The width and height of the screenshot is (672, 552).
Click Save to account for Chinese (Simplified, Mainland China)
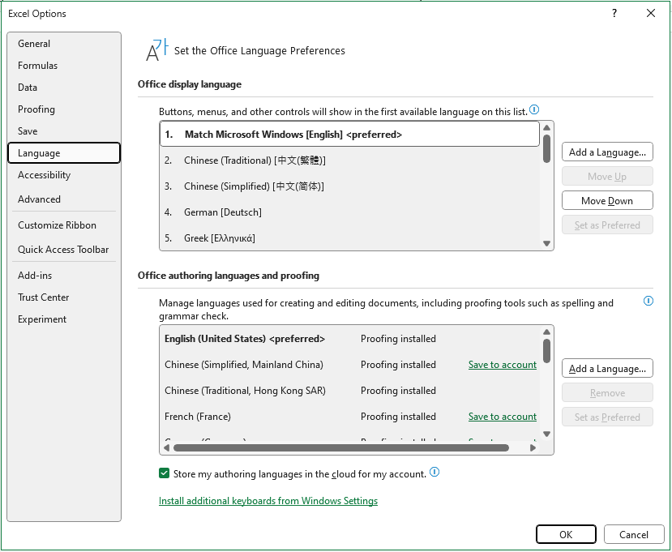coord(503,365)
